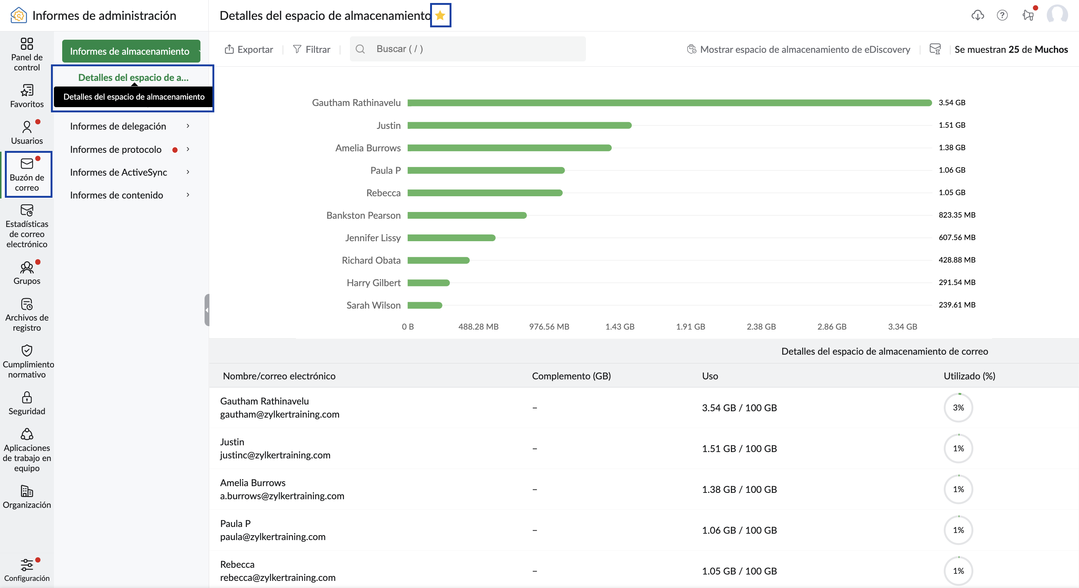
Task: Open Cumplimiento normativo section
Action: coord(27,361)
